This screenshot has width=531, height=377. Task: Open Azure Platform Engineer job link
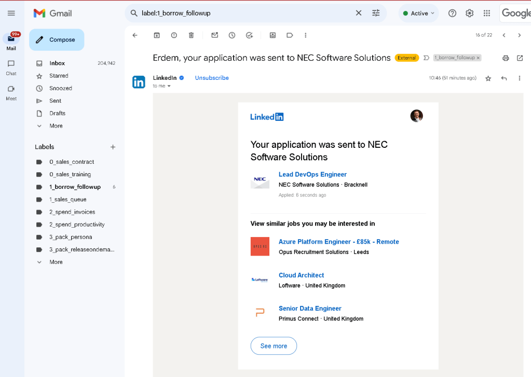tap(338, 242)
